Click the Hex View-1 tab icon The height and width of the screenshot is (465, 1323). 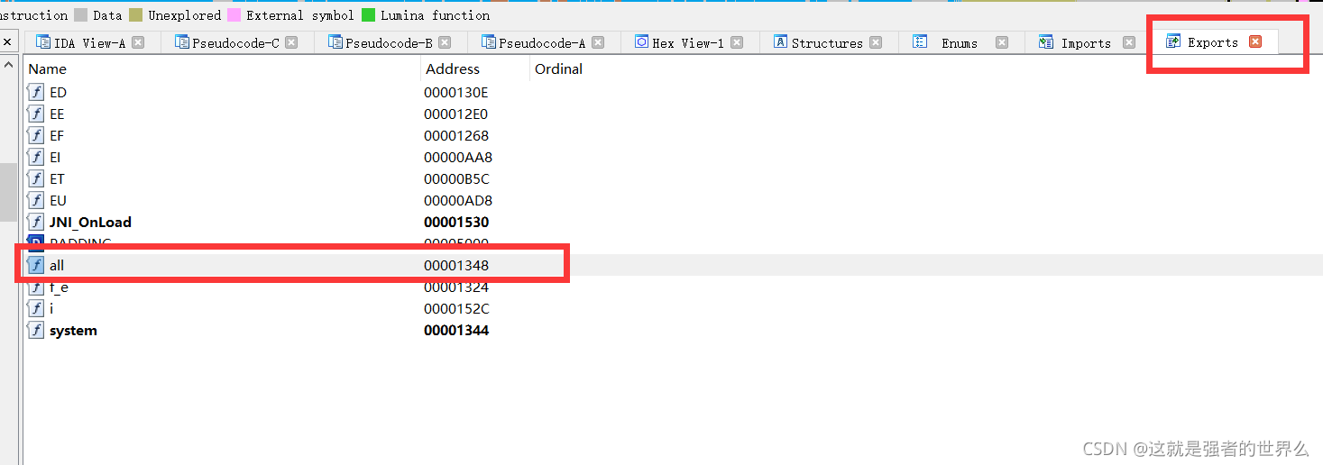coord(641,41)
